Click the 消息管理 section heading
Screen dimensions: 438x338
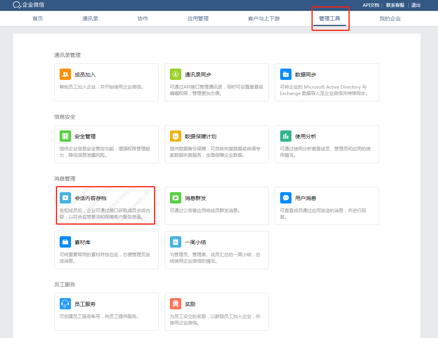(x=65, y=179)
